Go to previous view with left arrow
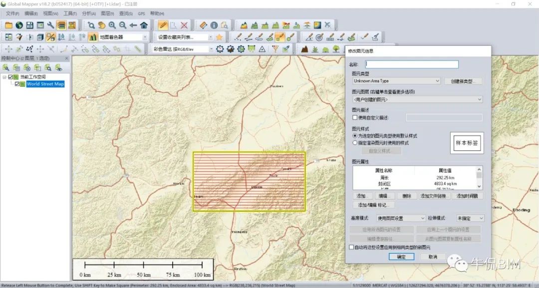The width and height of the screenshot is (539, 288). point(133,25)
